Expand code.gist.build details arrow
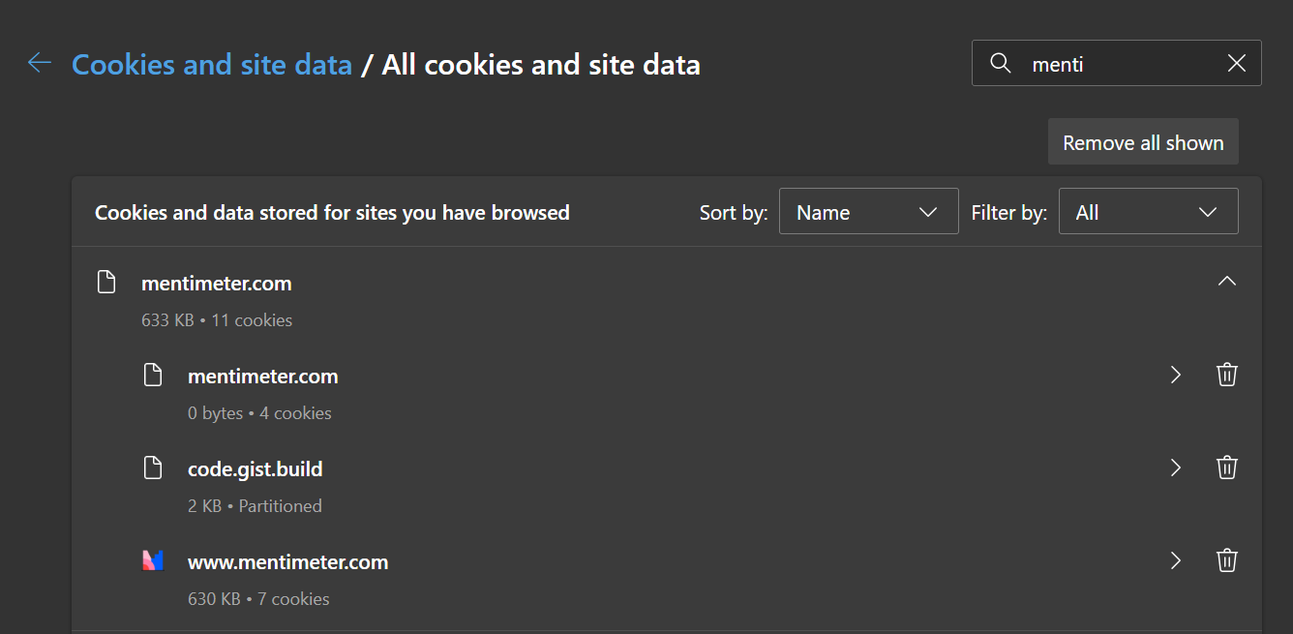 tap(1176, 468)
